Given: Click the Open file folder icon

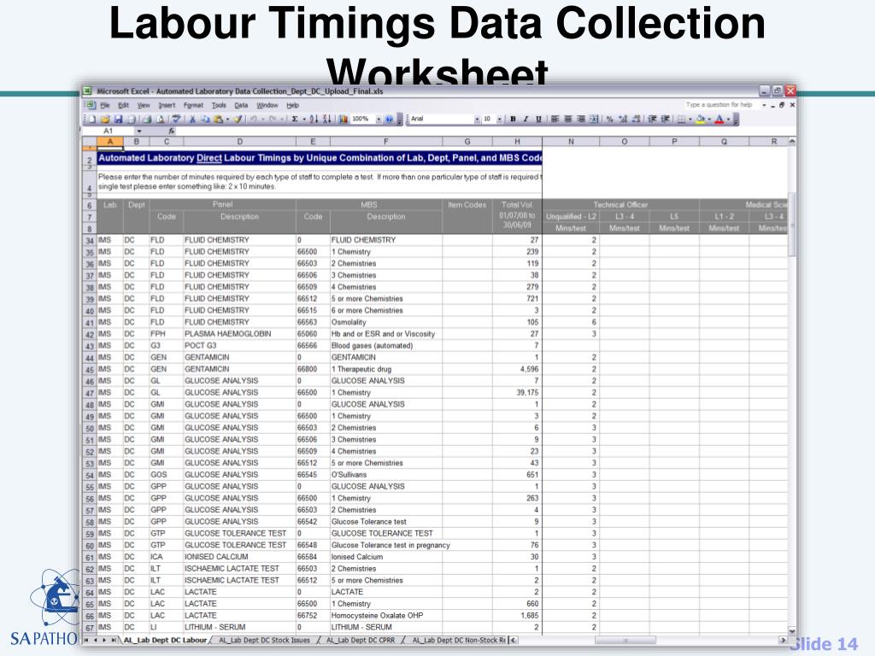Looking at the screenshot, I should (105, 120).
